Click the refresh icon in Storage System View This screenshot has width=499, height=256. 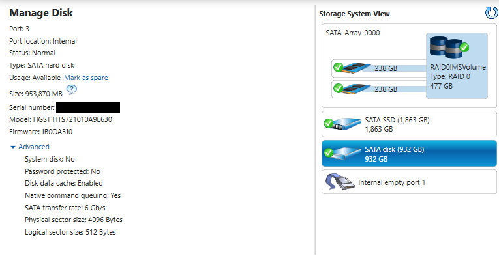pyautogui.click(x=491, y=13)
